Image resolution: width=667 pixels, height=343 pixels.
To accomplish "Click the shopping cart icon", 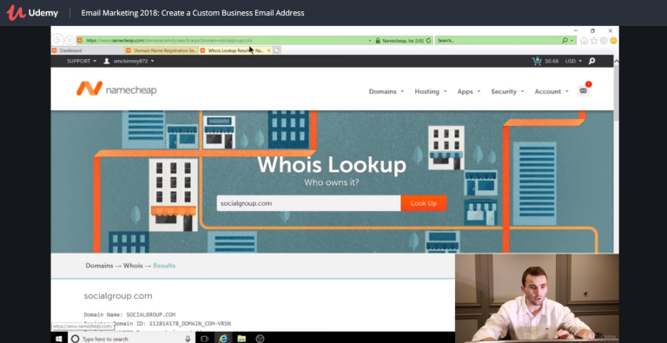I will pyautogui.click(x=537, y=61).
